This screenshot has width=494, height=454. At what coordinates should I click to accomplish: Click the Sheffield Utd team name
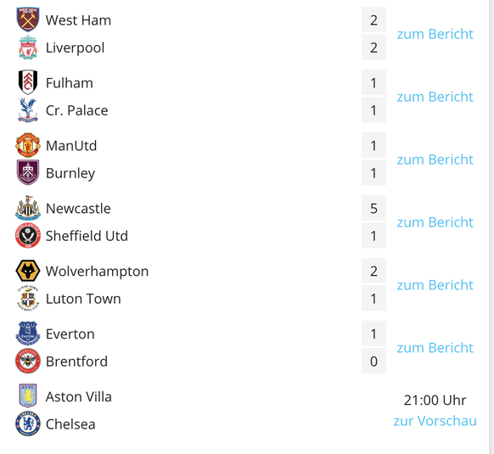[87, 236]
